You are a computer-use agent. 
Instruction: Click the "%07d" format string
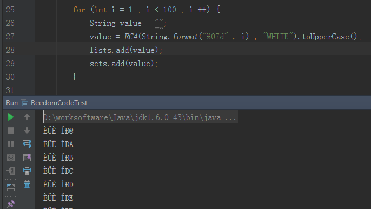click(x=215, y=37)
